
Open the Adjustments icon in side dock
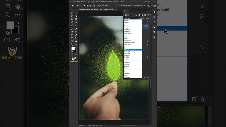[154, 27]
